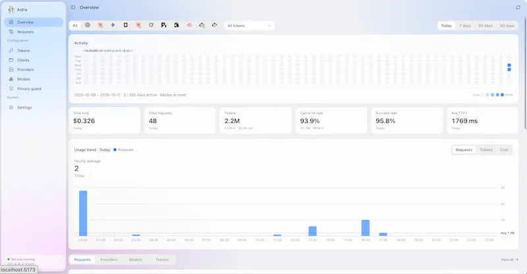This screenshot has height=274, width=527.
Task: Click the Cache hit rate 93.9% card
Action: click(331, 121)
